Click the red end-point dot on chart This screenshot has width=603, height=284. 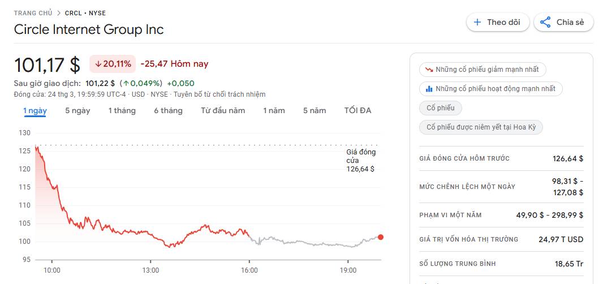point(381,237)
